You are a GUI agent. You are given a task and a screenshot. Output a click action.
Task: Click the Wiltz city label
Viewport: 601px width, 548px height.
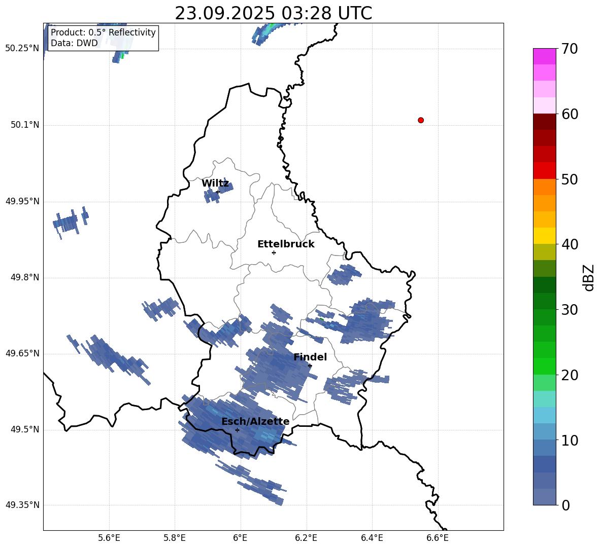pos(215,184)
